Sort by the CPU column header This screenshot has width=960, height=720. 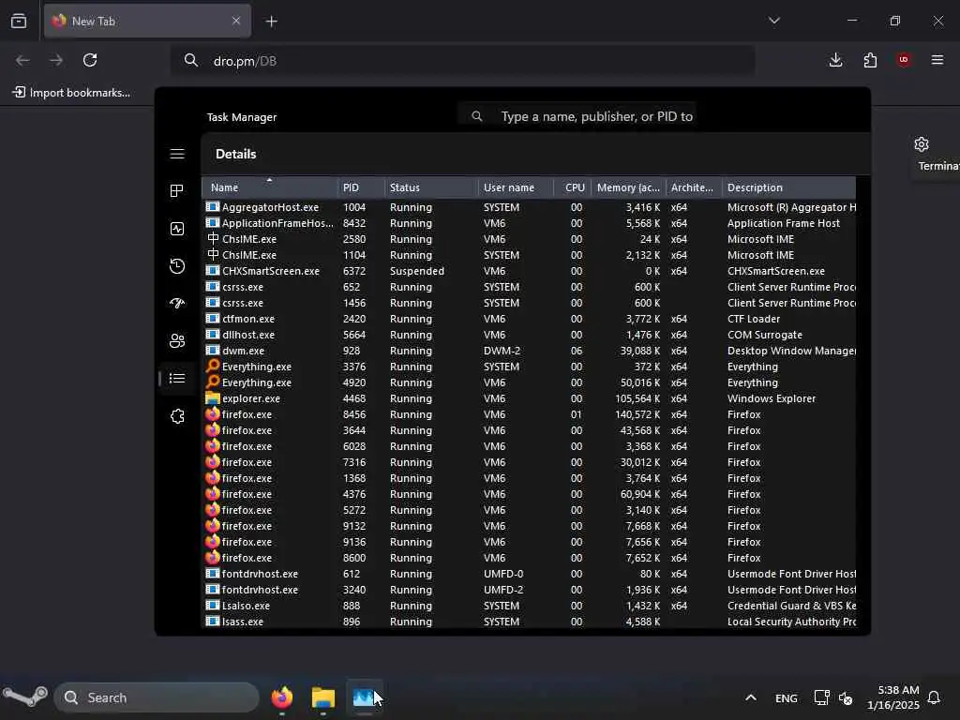click(x=573, y=187)
